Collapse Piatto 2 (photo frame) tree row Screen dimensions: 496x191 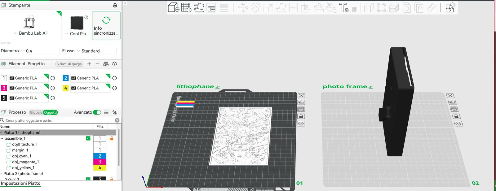click(1, 174)
